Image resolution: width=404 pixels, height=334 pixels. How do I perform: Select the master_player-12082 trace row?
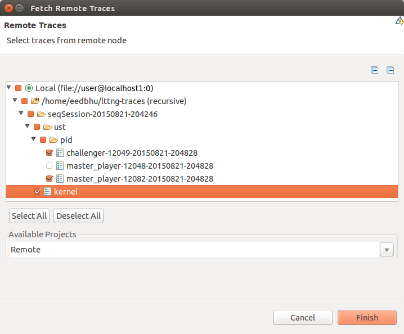140,179
